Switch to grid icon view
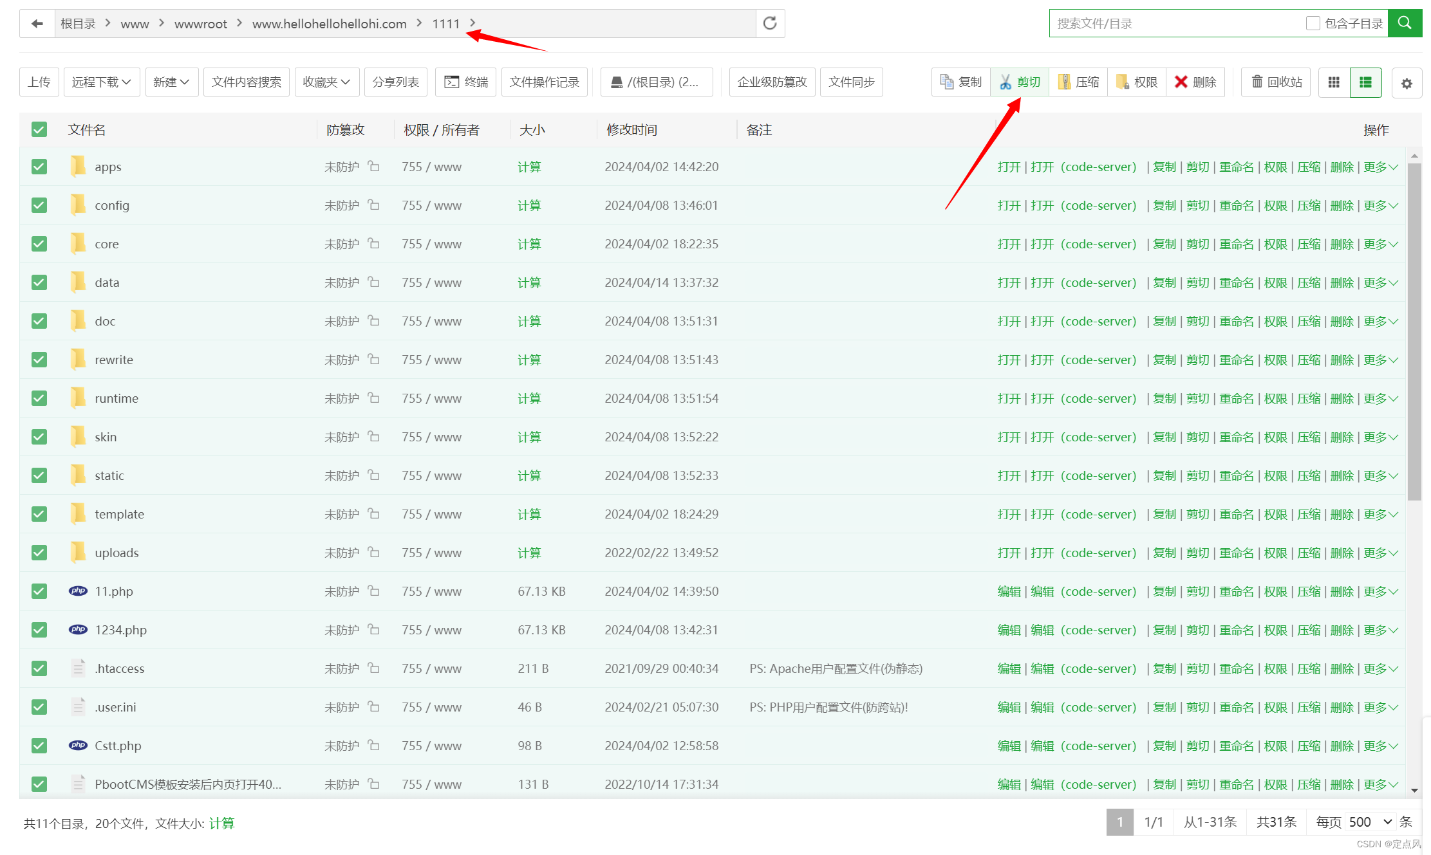This screenshot has height=855, width=1431. click(x=1334, y=82)
